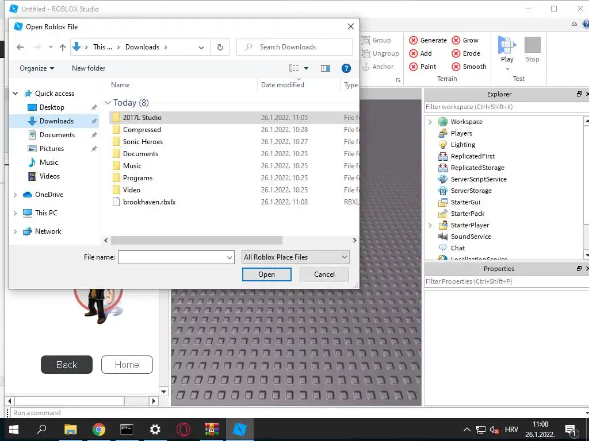This screenshot has width=589, height=441.
Task: Click the Open button
Action: click(x=267, y=274)
